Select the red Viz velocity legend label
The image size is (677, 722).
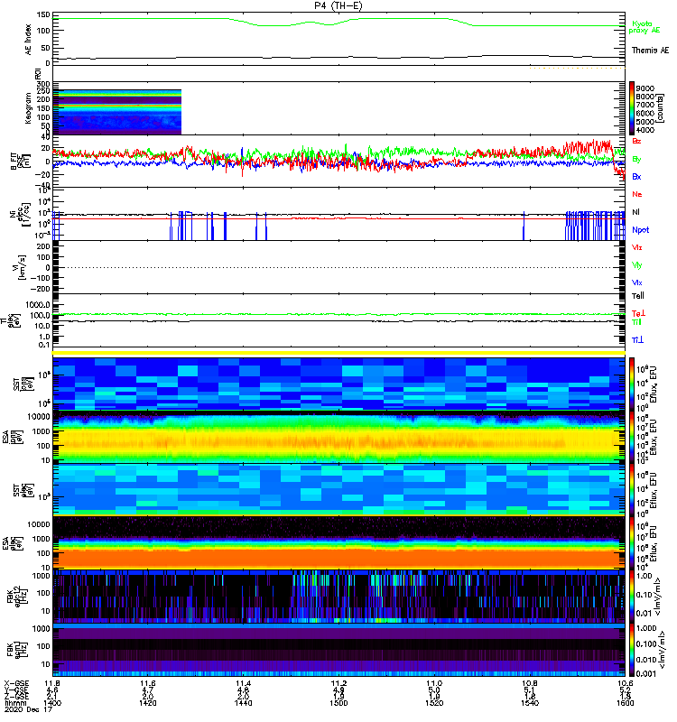point(637,246)
